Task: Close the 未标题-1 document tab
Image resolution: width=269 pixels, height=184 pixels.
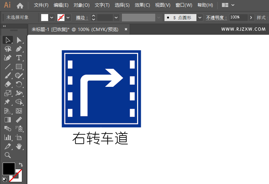Action: pos(126,29)
